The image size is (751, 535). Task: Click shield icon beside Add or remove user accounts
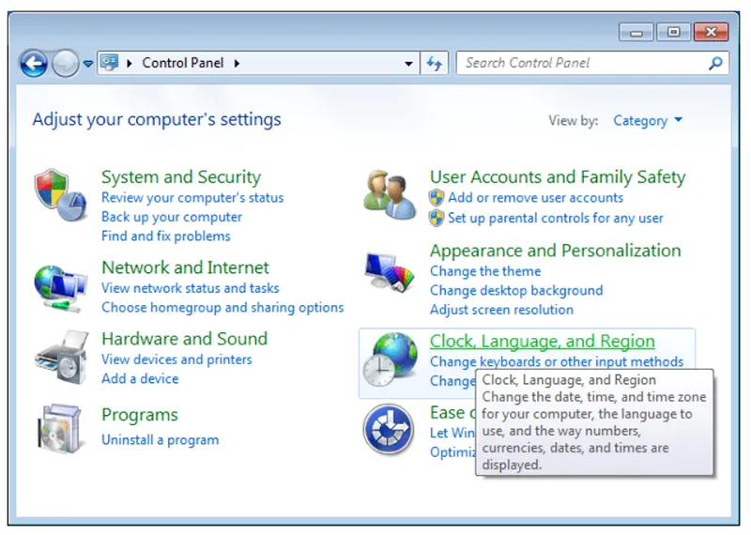tap(437, 197)
